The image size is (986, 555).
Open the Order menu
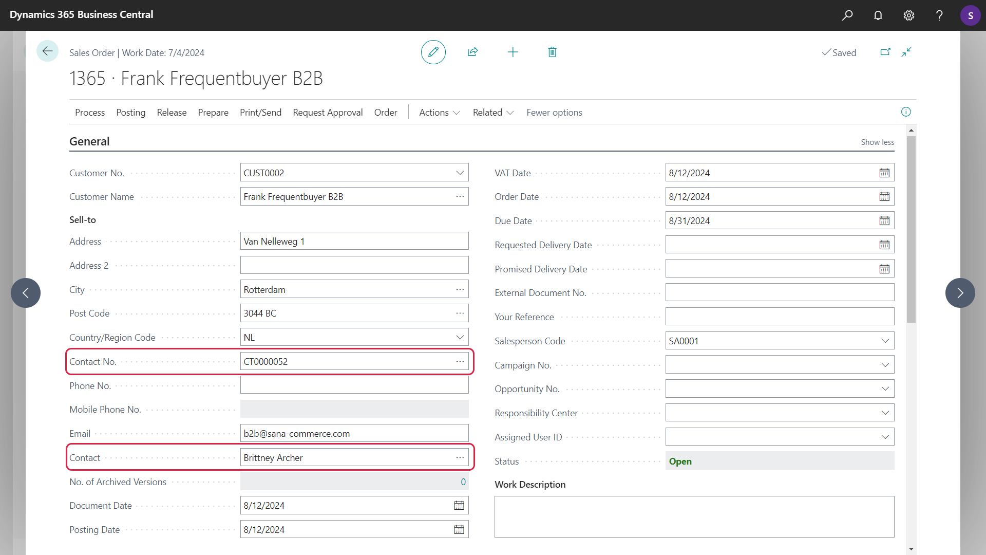[x=386, y=113]
